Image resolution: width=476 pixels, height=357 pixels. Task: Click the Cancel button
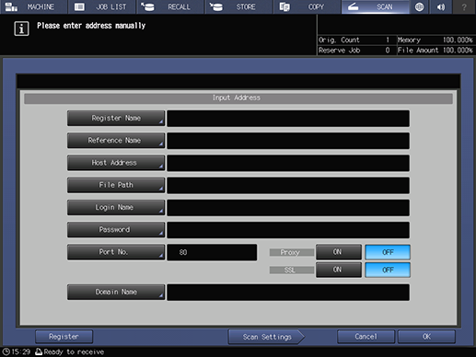[x=366, y=337]
